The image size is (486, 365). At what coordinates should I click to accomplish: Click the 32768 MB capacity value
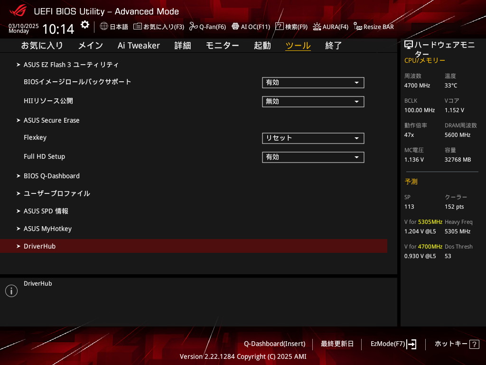coord(458,160)
